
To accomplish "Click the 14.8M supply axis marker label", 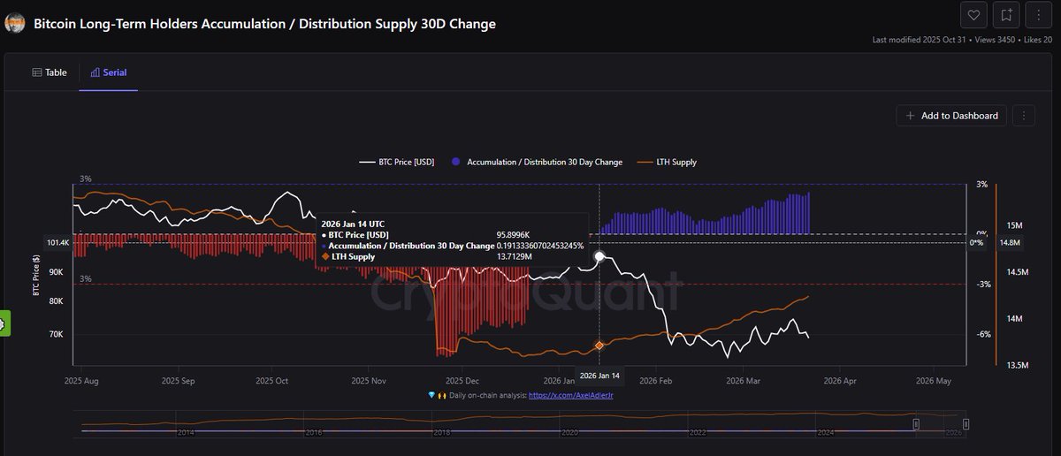I will (1010, 242).
